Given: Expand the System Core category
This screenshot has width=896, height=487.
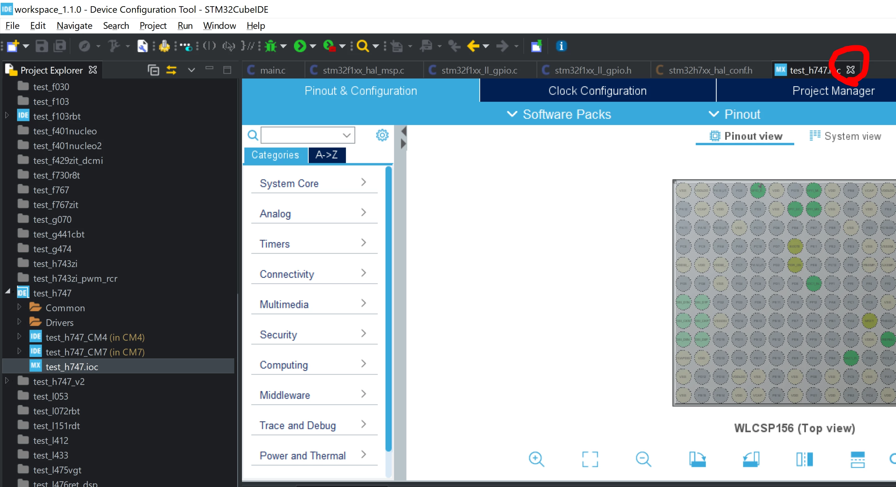Looking at the screenshot, I should pos(314,183).
